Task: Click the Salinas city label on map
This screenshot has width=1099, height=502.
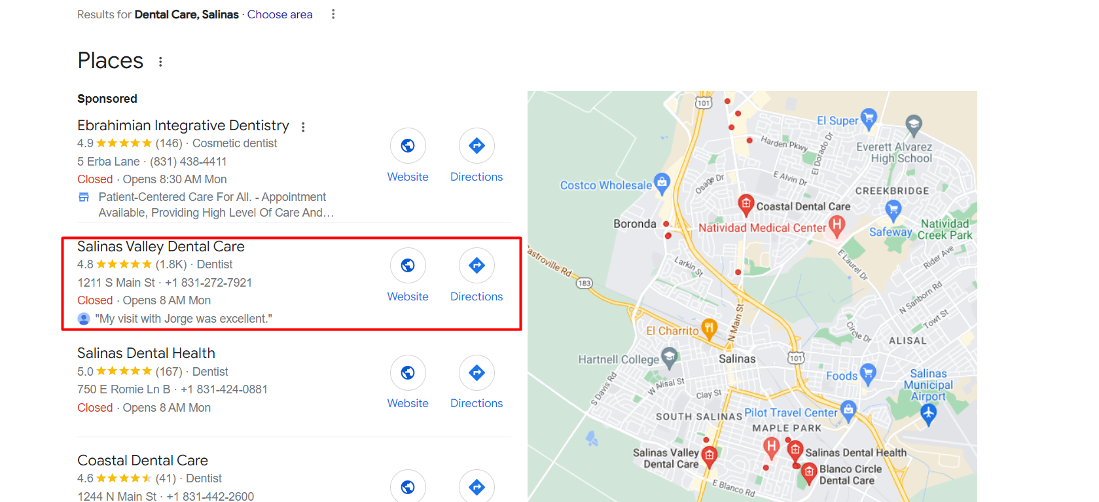Action: 737,359
